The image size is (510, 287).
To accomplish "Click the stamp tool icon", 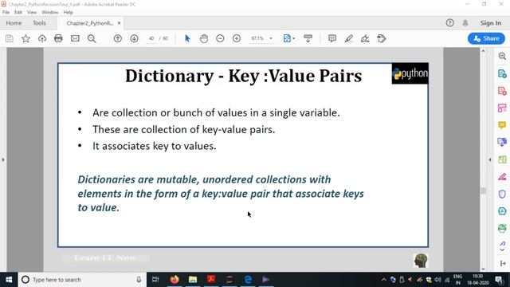I will pos(382,38).
